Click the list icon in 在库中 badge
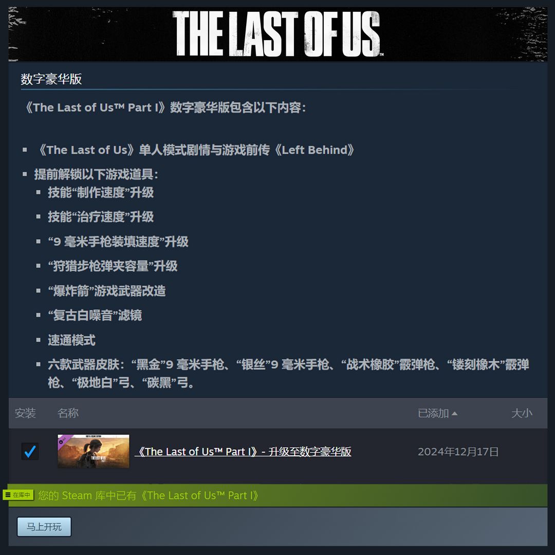555x555 pixels. click(8, 495)
